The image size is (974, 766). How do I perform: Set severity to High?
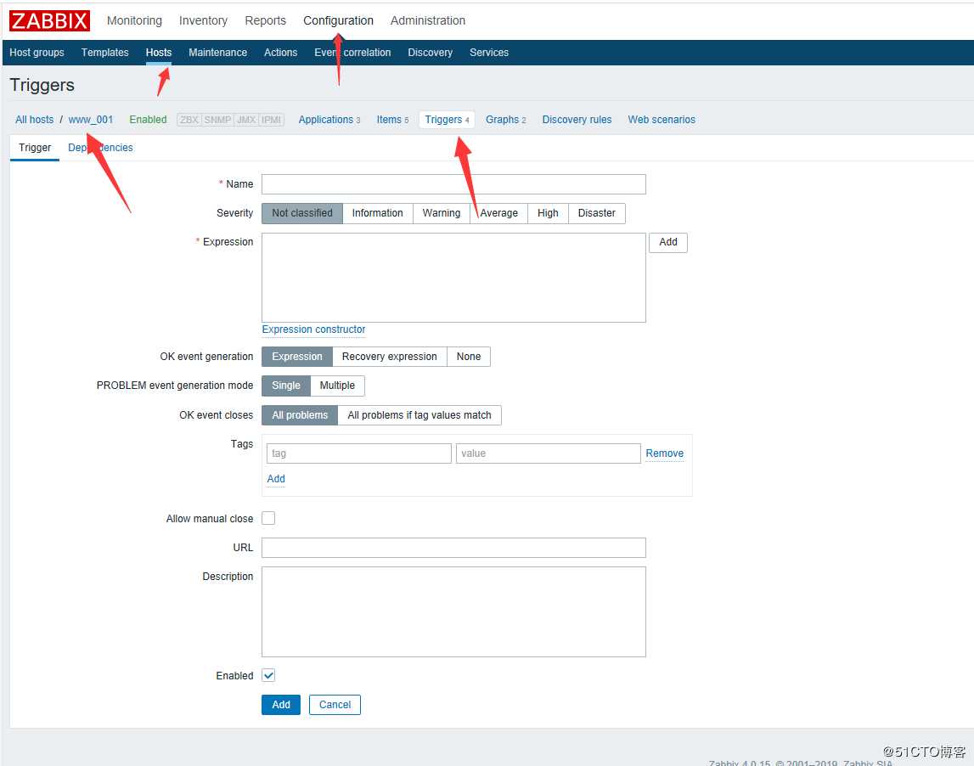pos(548,213)
